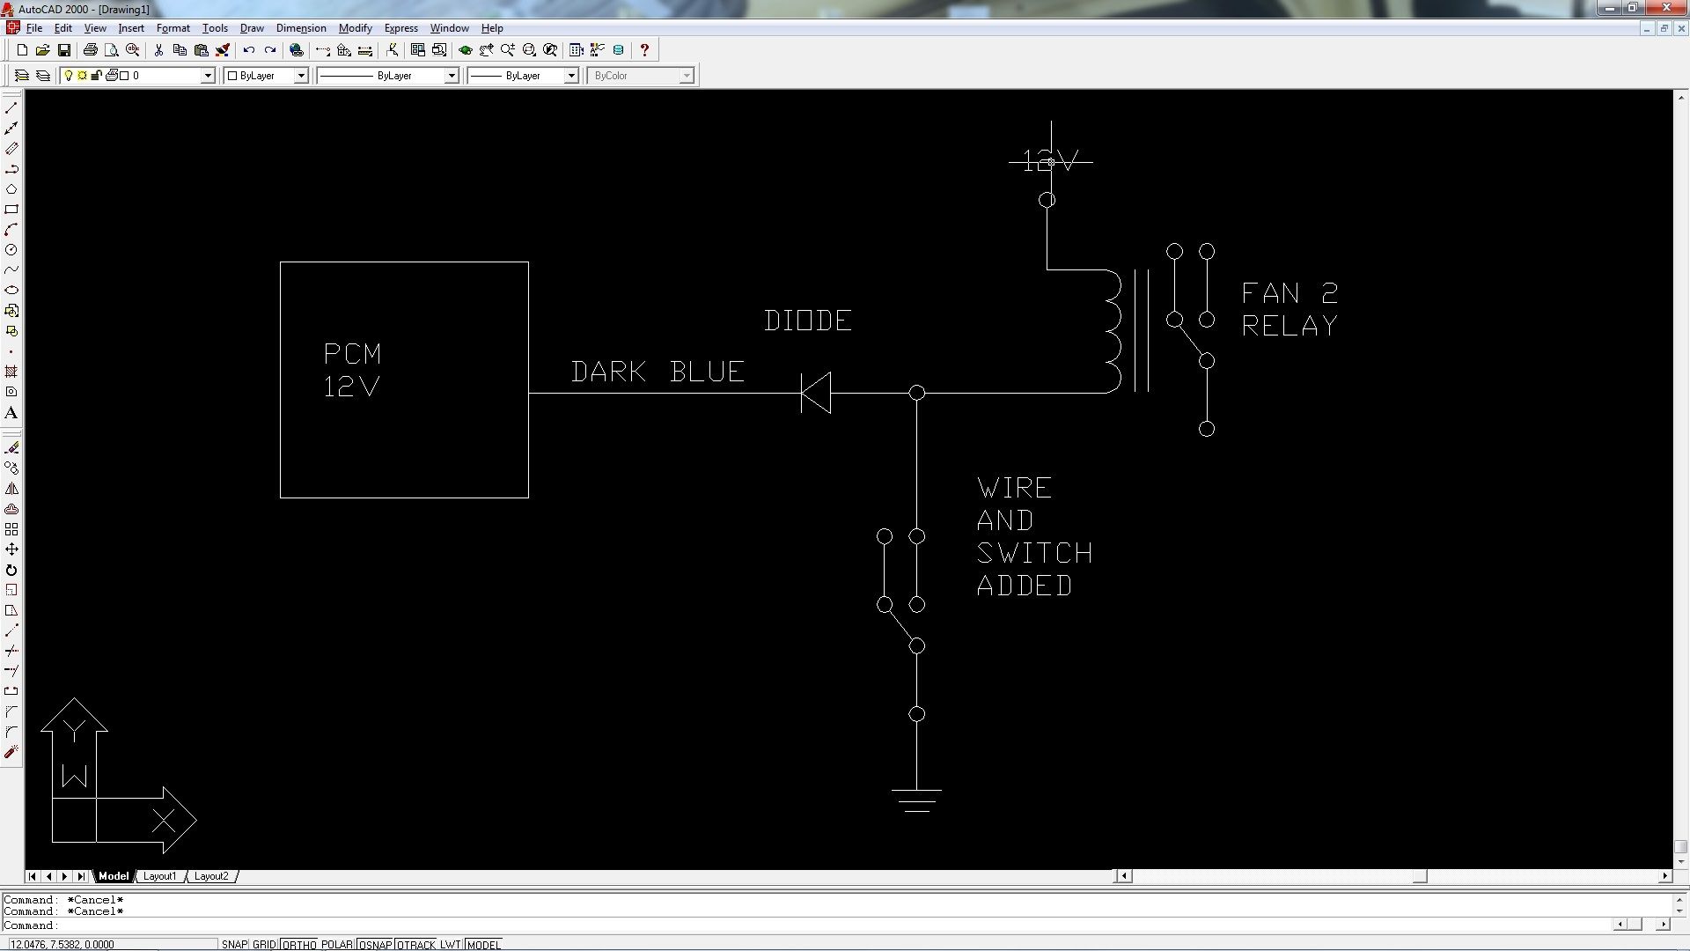Click the Erase tool icon

11,448
